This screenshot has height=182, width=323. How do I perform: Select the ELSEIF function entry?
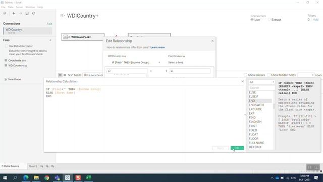(x=253, y=97)
